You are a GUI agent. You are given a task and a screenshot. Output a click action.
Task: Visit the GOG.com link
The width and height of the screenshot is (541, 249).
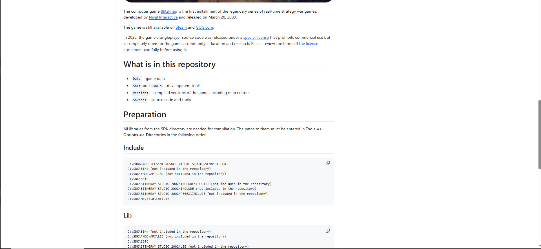tap(204, 27)
